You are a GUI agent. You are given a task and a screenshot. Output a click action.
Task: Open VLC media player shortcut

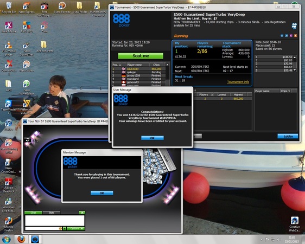9,49
